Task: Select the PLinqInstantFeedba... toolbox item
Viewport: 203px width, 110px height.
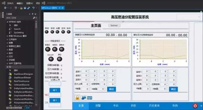Action: (24, 103)
